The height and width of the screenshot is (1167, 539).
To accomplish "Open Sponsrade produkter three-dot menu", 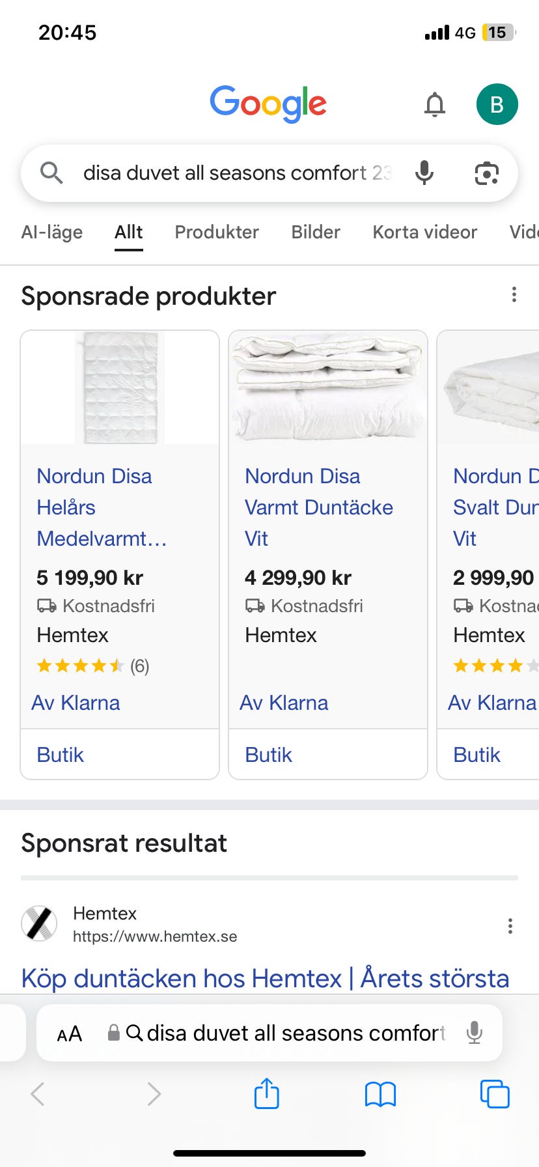I will [514, 295].
